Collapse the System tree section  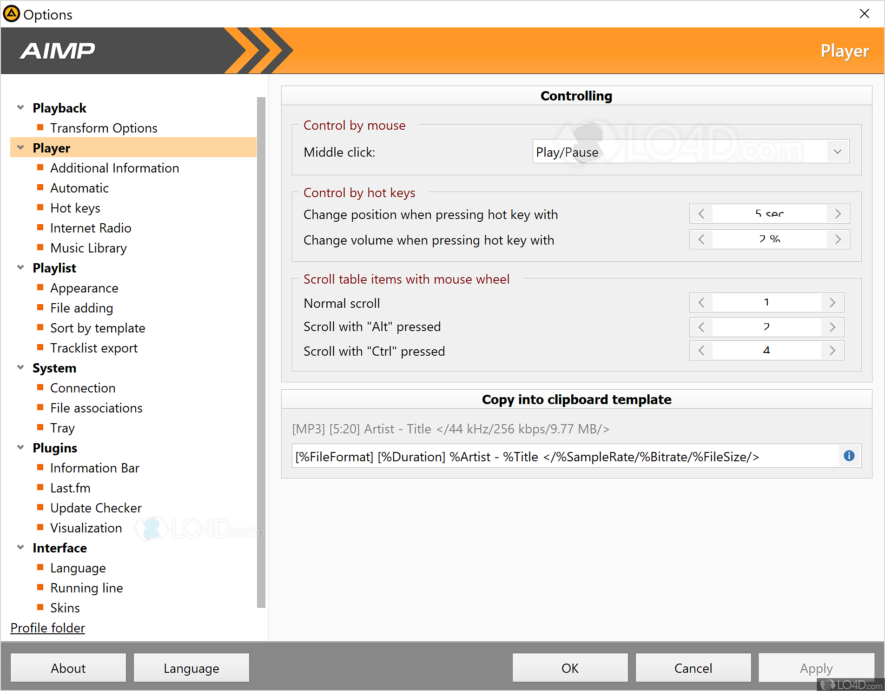20,367
